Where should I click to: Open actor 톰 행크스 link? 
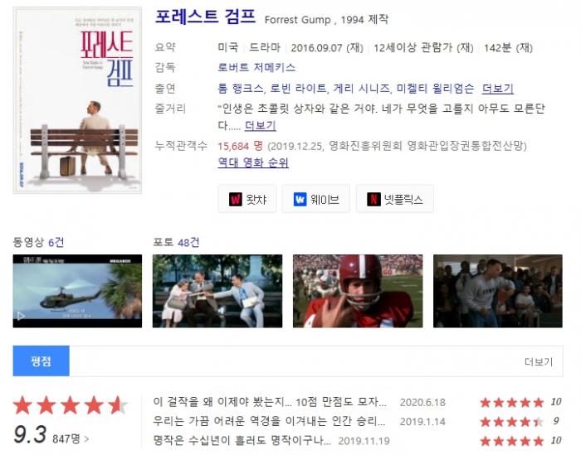click(x=240, y=89)
